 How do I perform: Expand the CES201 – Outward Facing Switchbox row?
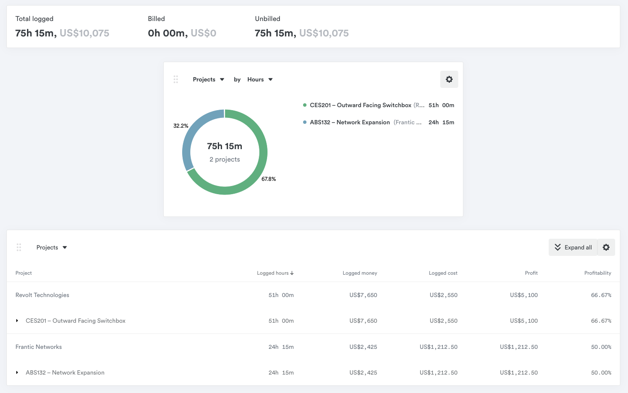pos(17,321)
